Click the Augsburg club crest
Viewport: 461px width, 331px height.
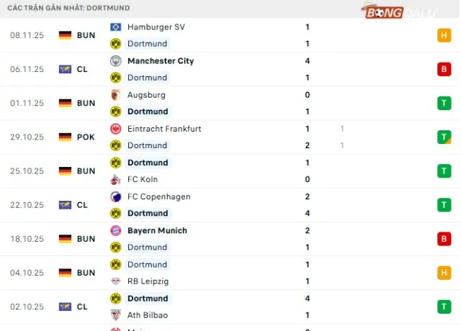coord(115,95)
